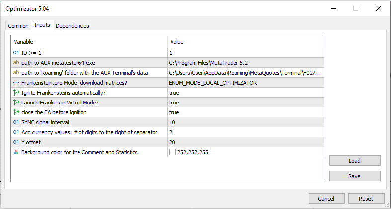Viewport: 391px width, 209px height.
Task: Click the boolean icon beside Ignite Frankensteins automatically
Action: tap(16, 93)
